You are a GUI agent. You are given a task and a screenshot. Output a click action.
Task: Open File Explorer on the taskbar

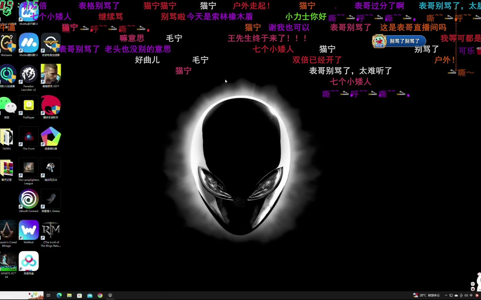pos(69,295)
